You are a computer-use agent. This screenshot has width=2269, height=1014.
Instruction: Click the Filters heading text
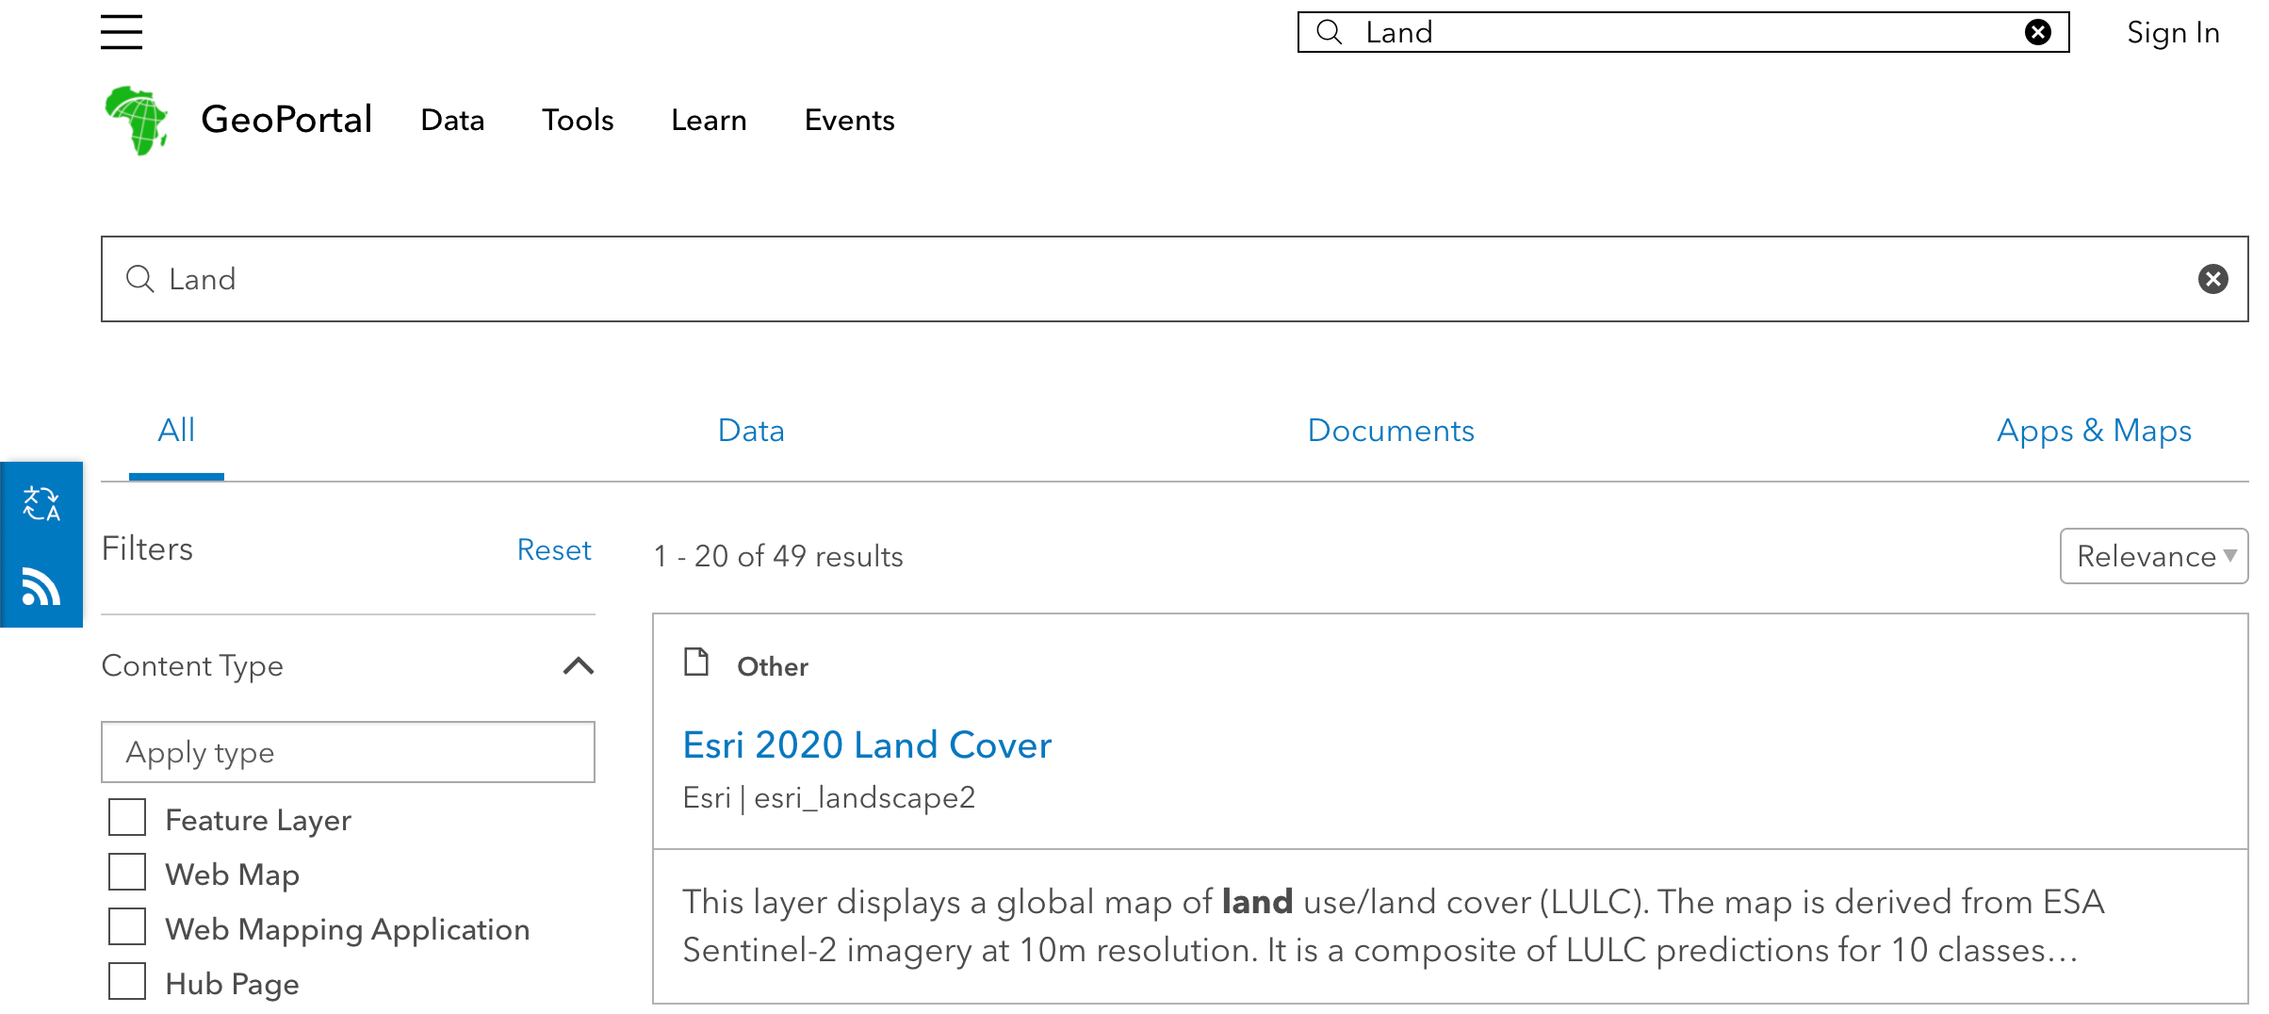pos(147,548)
